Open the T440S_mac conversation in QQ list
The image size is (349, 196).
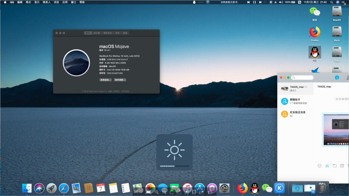click(295, 89)
